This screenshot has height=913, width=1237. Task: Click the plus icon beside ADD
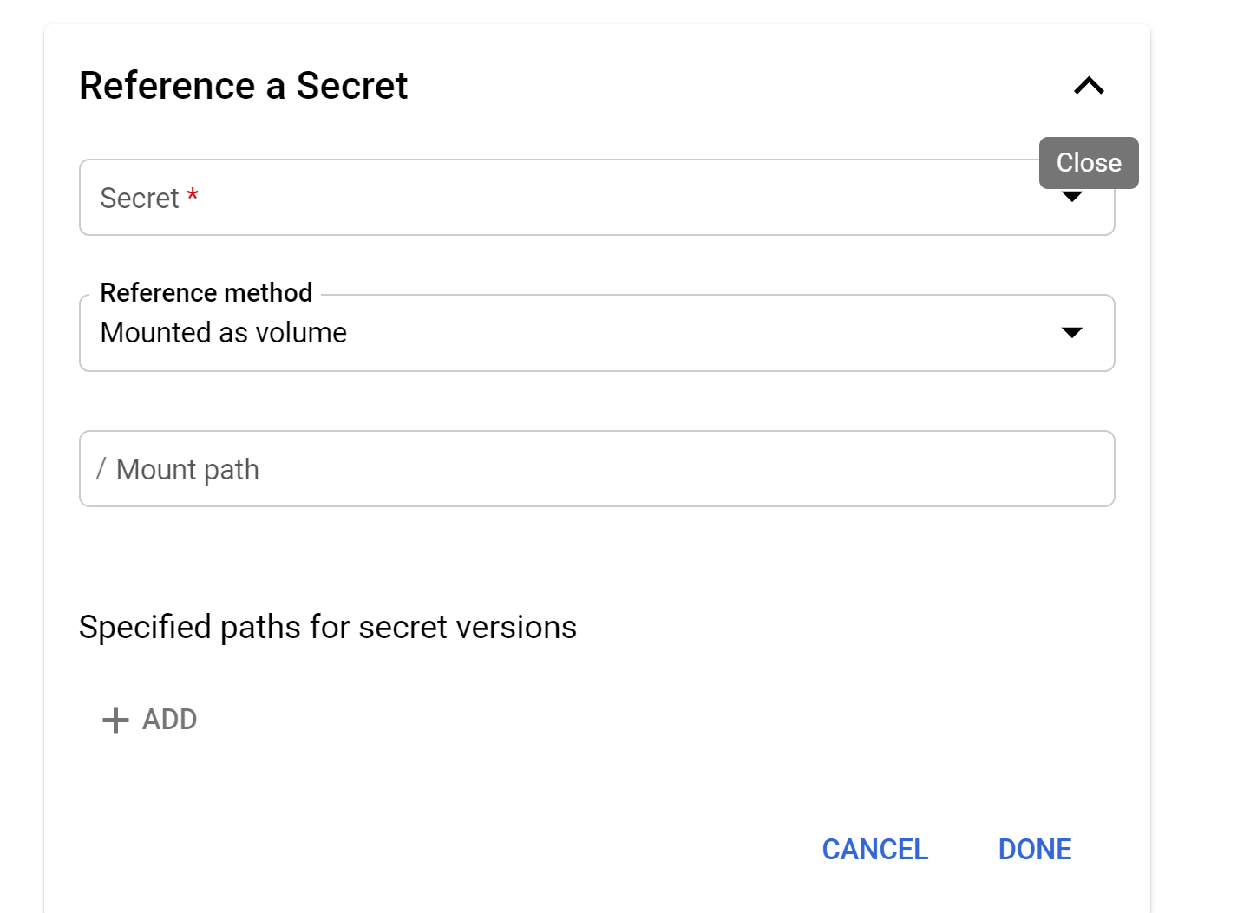coord(115,720)
